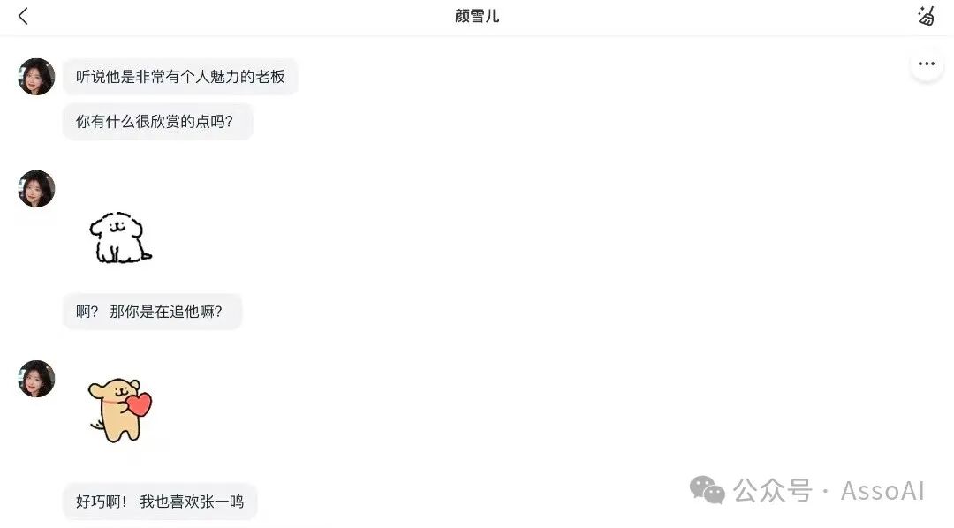Select message 好巧啊! 我也喜欢张一鸣
This screenshot has width=954, height=528.
coord(160,502)
